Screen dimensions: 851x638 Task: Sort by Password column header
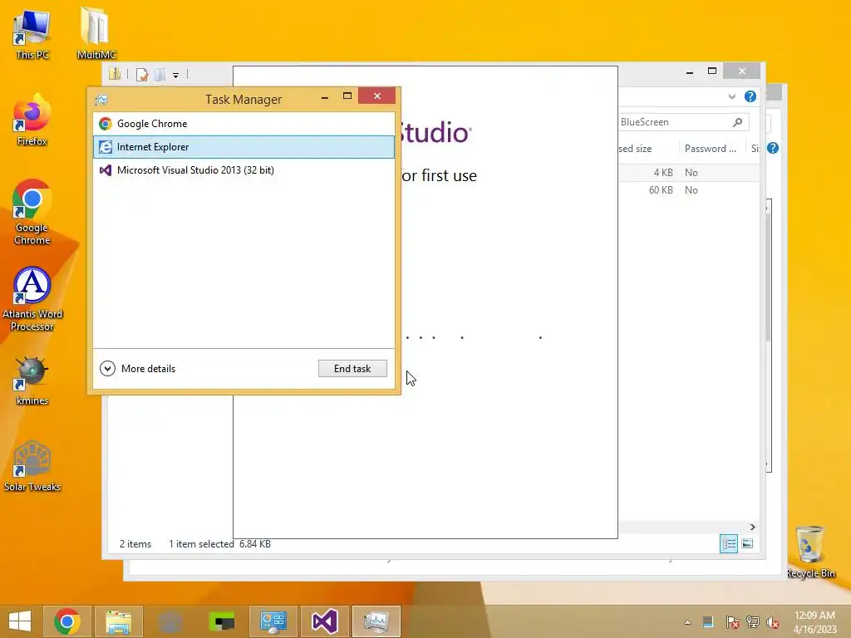711,149
